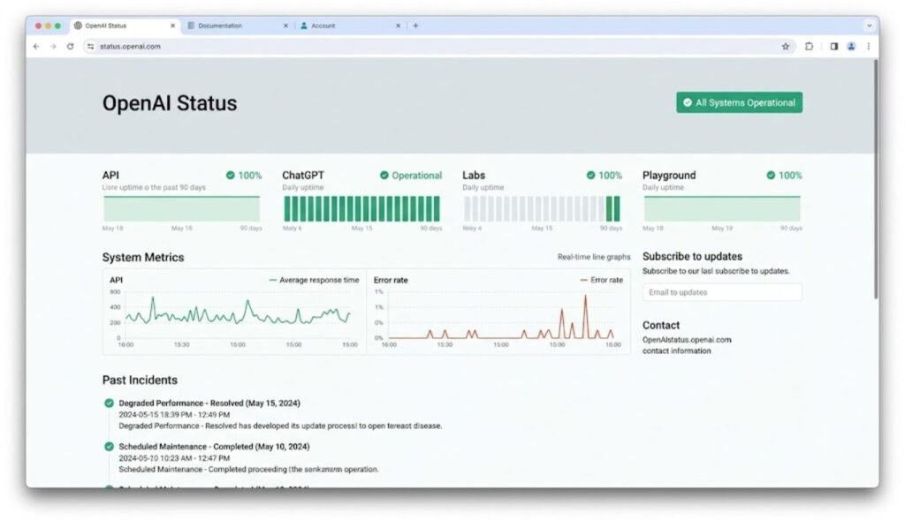Screen dimensions: 905x520
Task: Close the Documentation tab
Action: point(285,26)
